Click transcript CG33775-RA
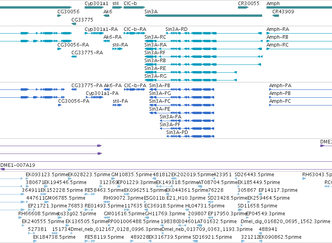Screen dimensions: 332x243 coord(74,57)
